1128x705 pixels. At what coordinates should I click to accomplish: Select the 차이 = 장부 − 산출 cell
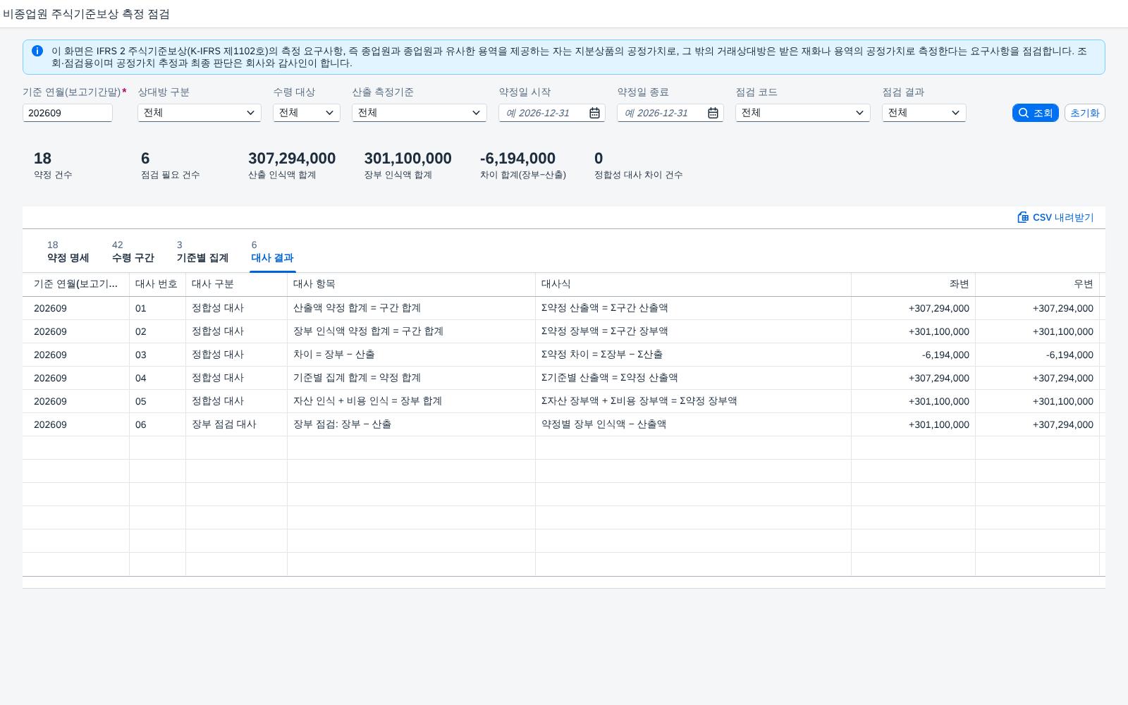tap(411, 355)
